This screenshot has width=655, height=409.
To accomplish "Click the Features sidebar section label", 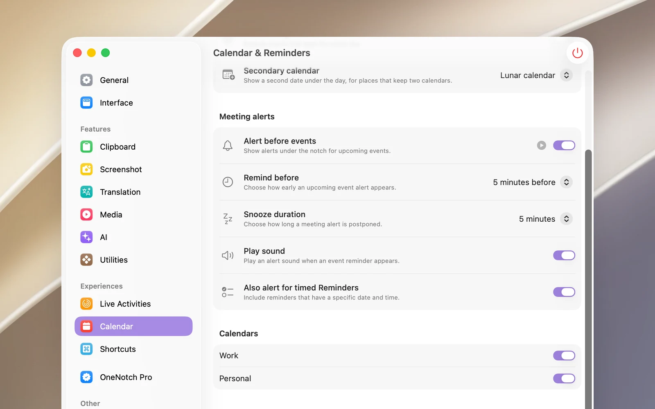I will click(x=95, y=129).
